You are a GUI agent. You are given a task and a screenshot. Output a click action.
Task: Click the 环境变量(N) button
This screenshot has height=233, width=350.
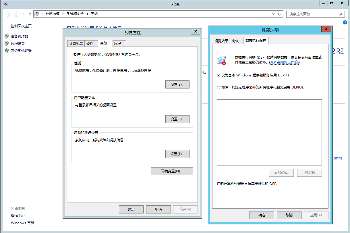(171, 171)
